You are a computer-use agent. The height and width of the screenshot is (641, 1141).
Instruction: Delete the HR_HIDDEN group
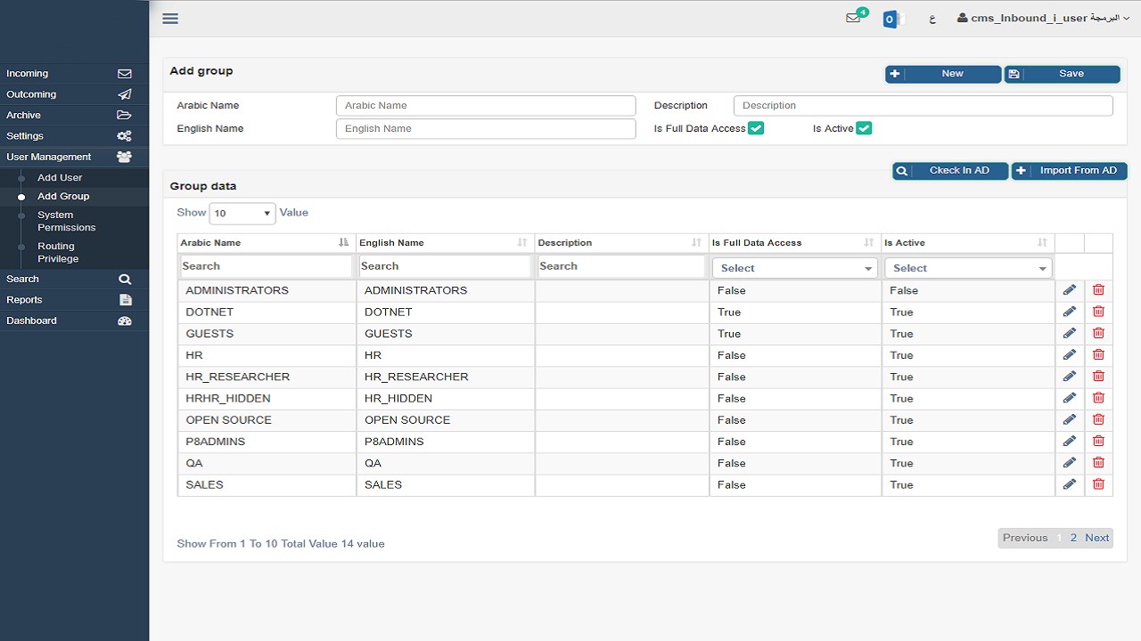point(1098,398)
